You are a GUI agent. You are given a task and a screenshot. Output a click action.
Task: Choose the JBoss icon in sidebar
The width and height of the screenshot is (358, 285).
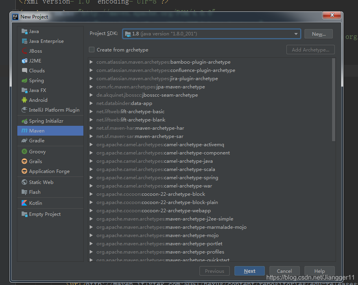click(x=24, y=51)
